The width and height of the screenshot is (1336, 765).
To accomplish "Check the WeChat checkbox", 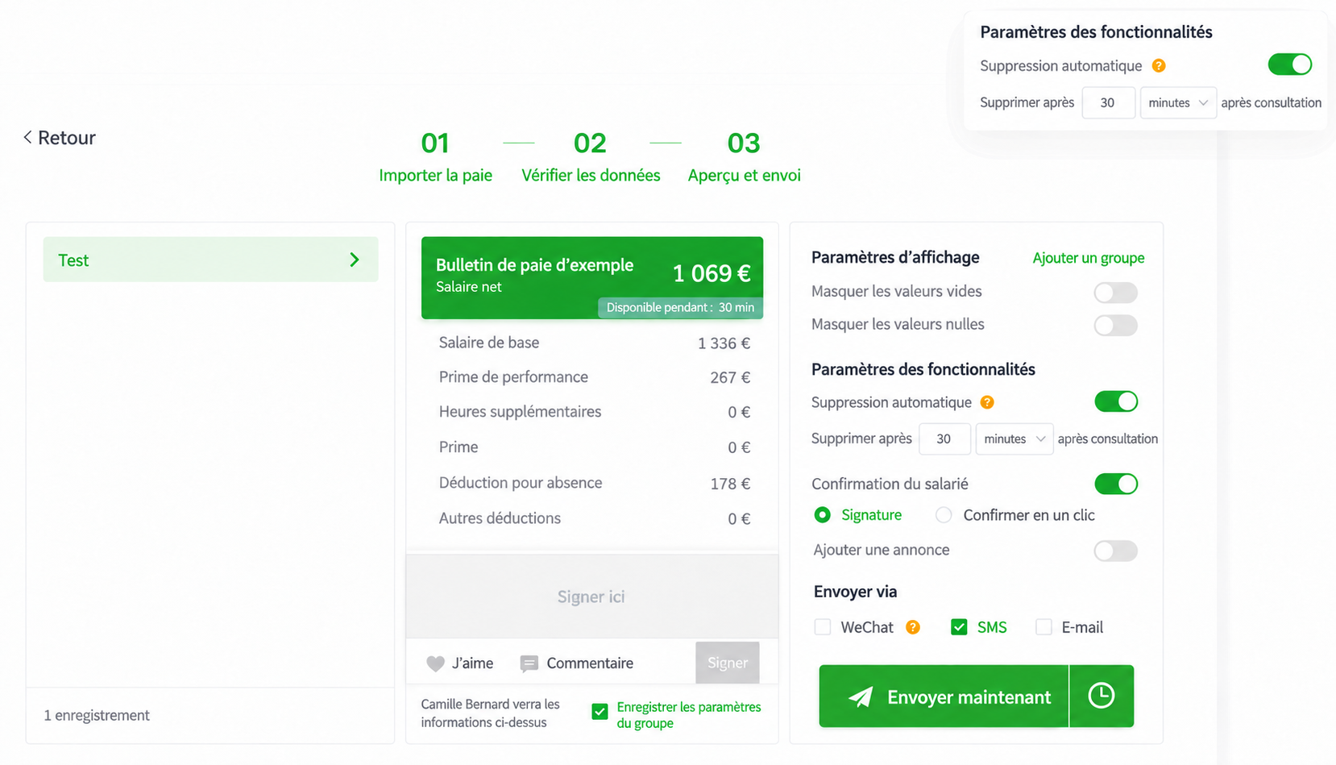I will click(x=822, y=627).
